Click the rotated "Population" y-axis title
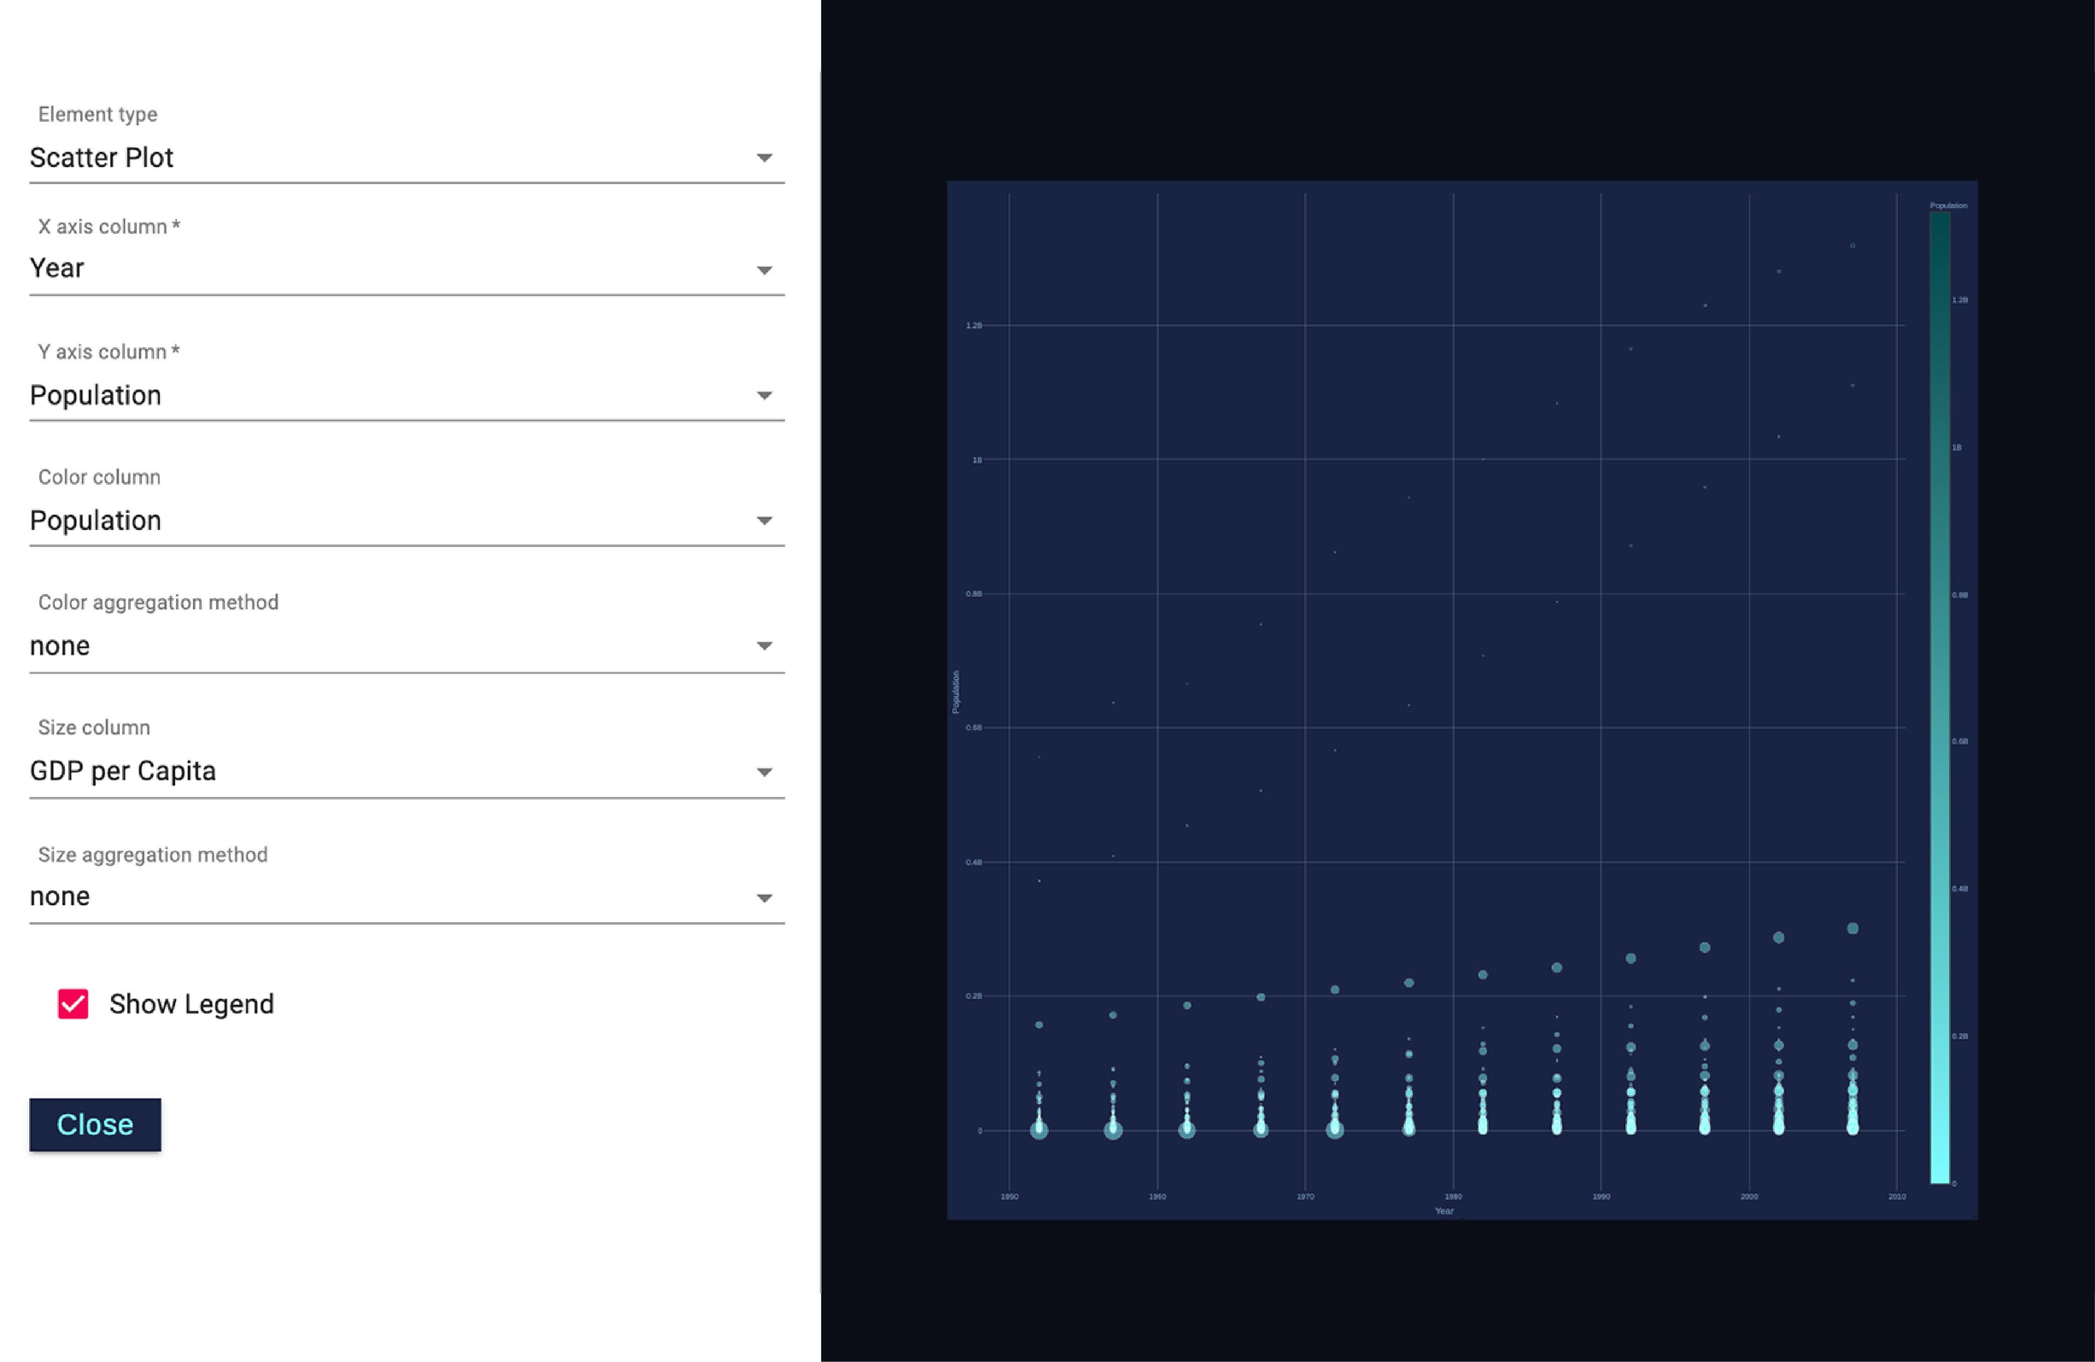The height and width of the screenshot is (1362, 2095). pos(955,692)
